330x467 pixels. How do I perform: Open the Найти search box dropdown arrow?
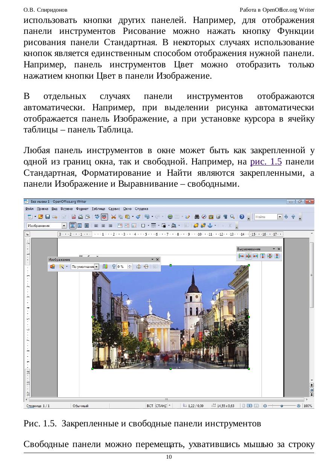click(280, 217)
